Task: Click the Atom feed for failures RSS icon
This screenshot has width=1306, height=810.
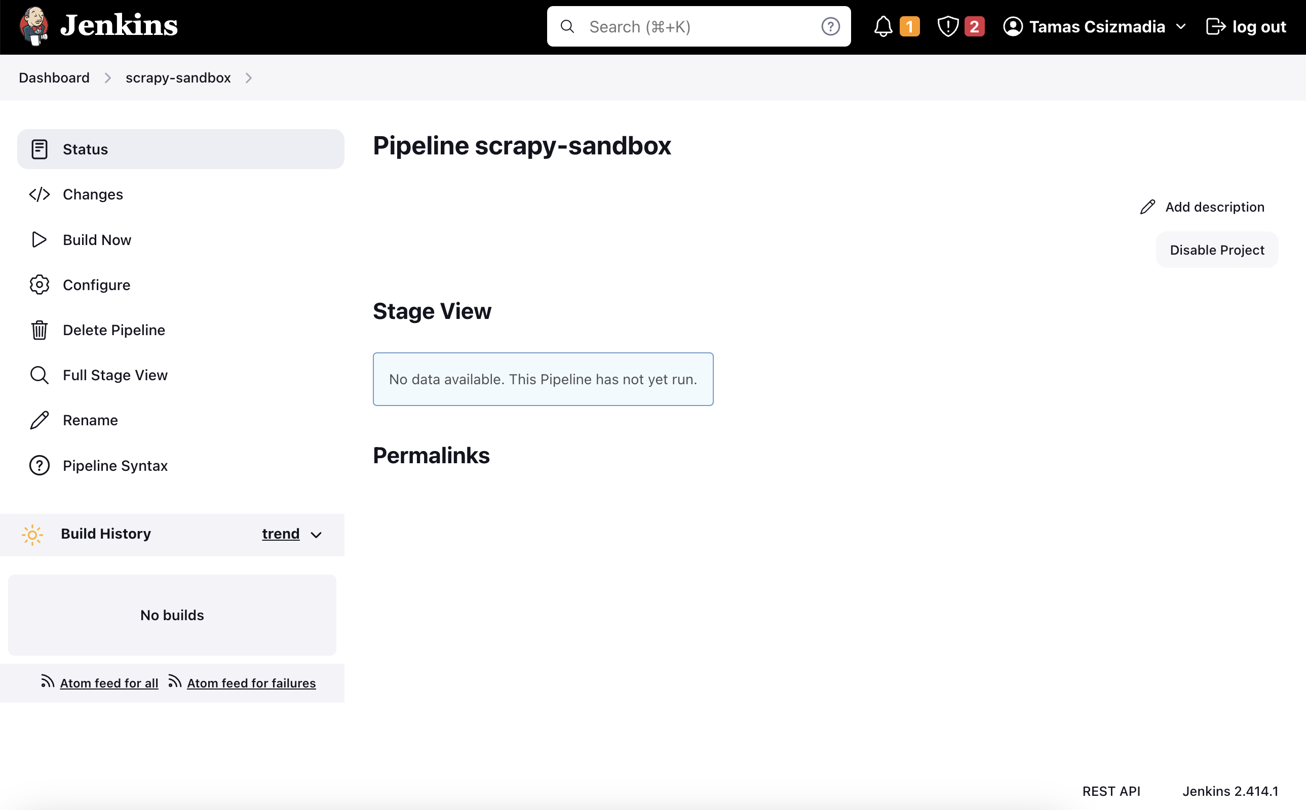Action: 175,681
